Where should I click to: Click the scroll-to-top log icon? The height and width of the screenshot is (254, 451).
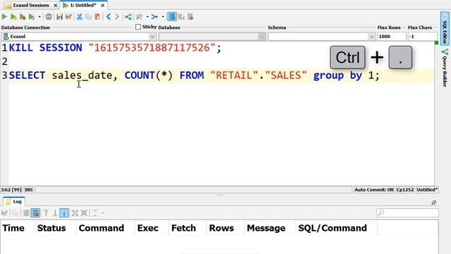pos(46,213)
